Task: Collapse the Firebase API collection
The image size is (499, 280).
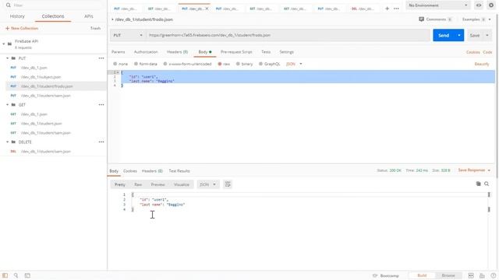Action: (3, 44)
